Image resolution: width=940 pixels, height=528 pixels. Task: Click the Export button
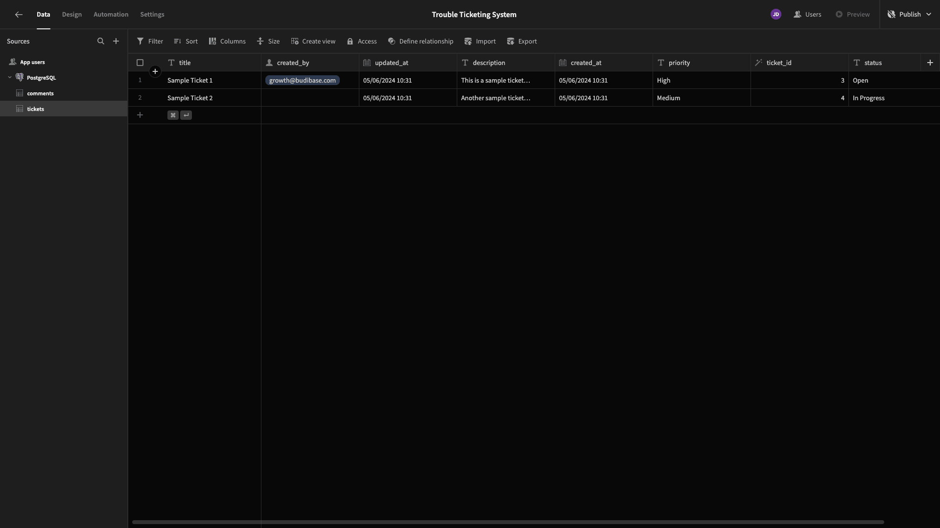click(x=522, y=42)
